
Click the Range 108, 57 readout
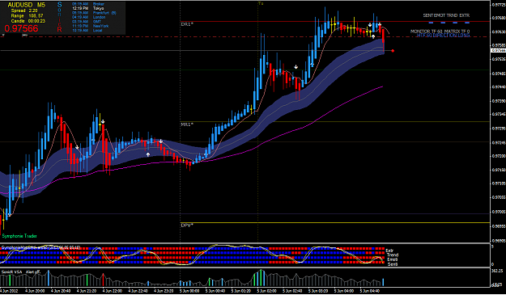[x=28, y=16]
